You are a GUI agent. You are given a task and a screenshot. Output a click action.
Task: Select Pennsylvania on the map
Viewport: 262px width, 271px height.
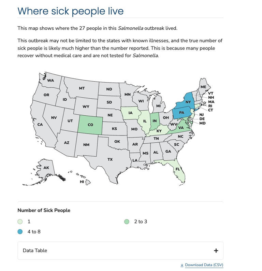[181, 113]
